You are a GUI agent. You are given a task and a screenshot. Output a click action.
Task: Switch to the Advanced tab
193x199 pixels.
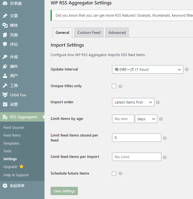tap(117, 32)
